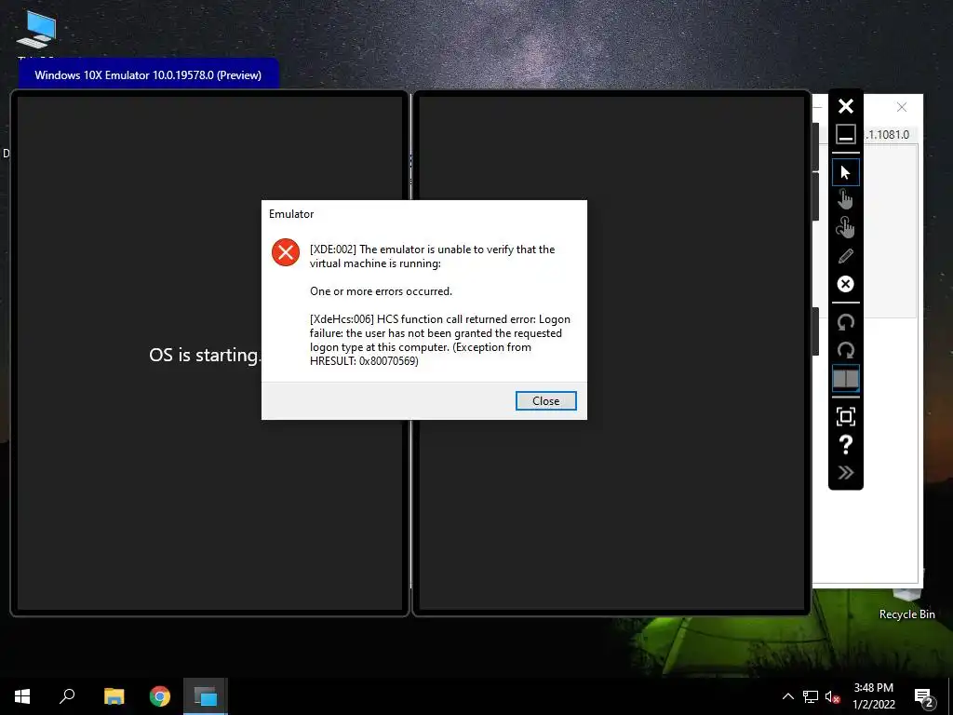Select the This PC desktop icon
The width and height of the screenshot is (953, 715).
tap(36, 34)
